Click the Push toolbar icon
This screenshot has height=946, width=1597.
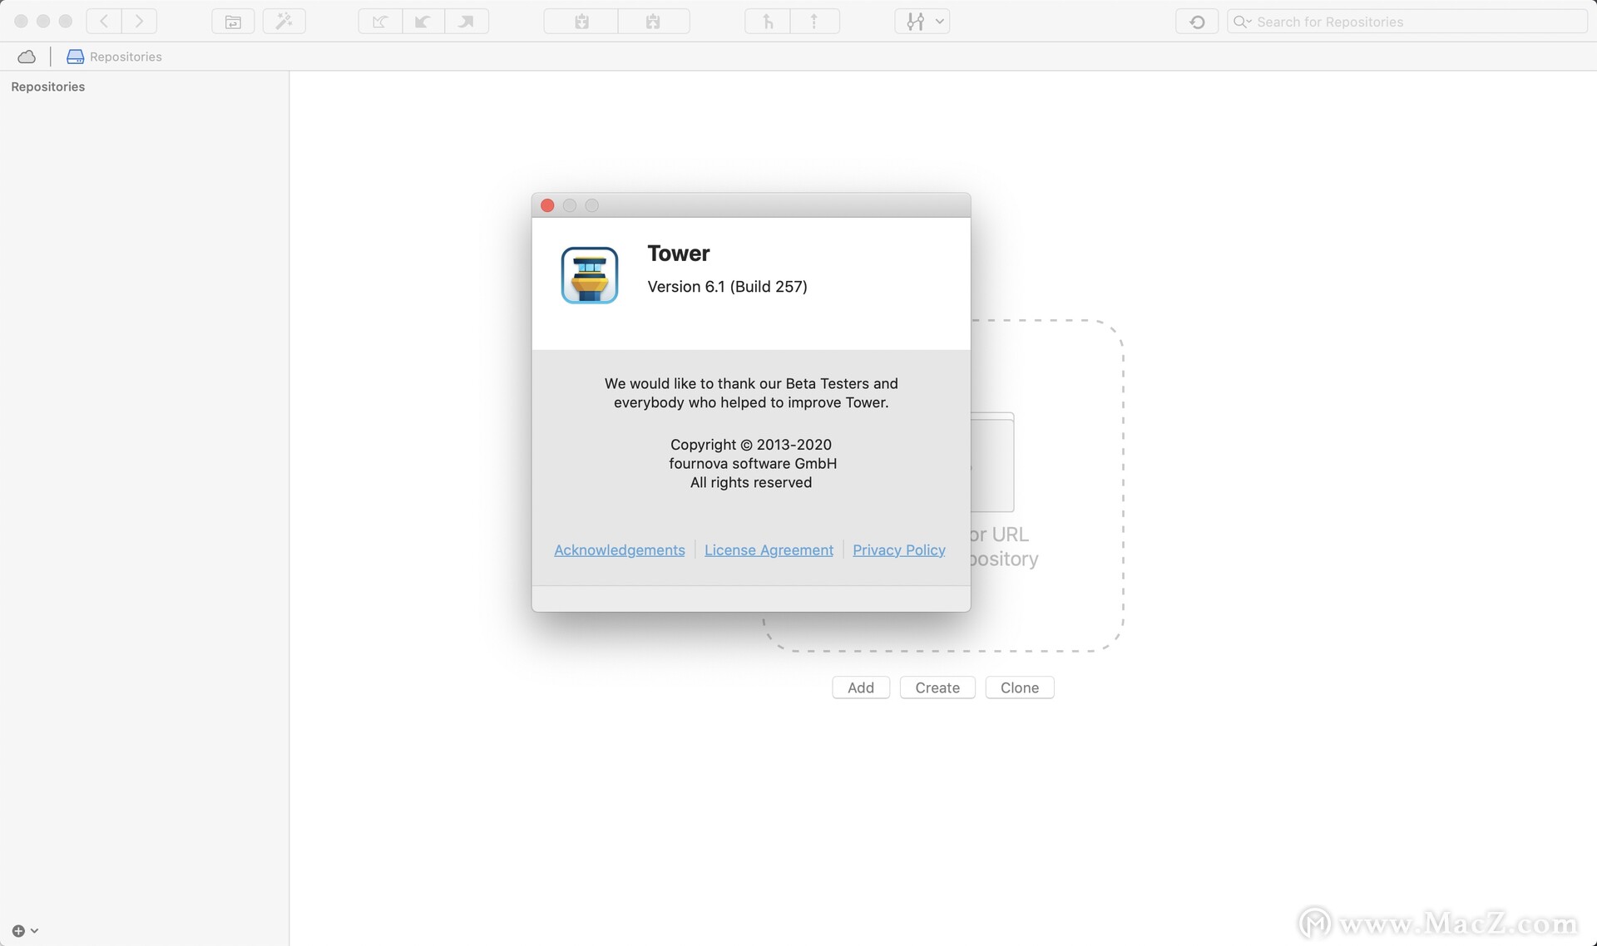tap(467, 22)
